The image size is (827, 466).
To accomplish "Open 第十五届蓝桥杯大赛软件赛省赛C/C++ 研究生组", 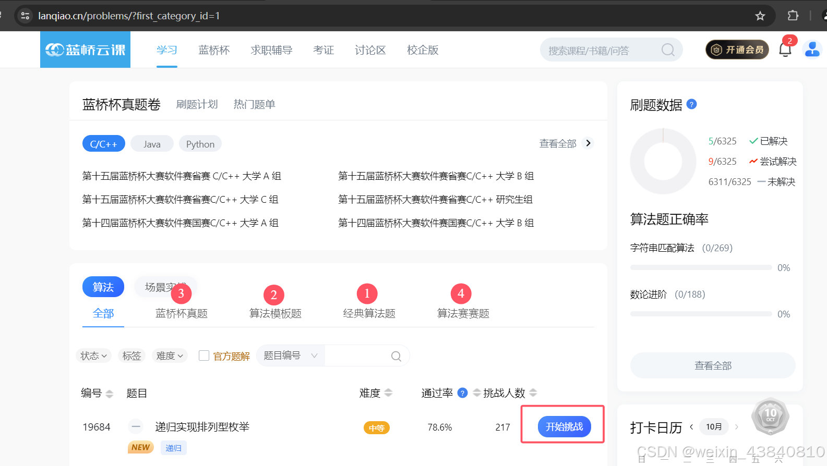I will pyautogui.click(x=436, y=200).
